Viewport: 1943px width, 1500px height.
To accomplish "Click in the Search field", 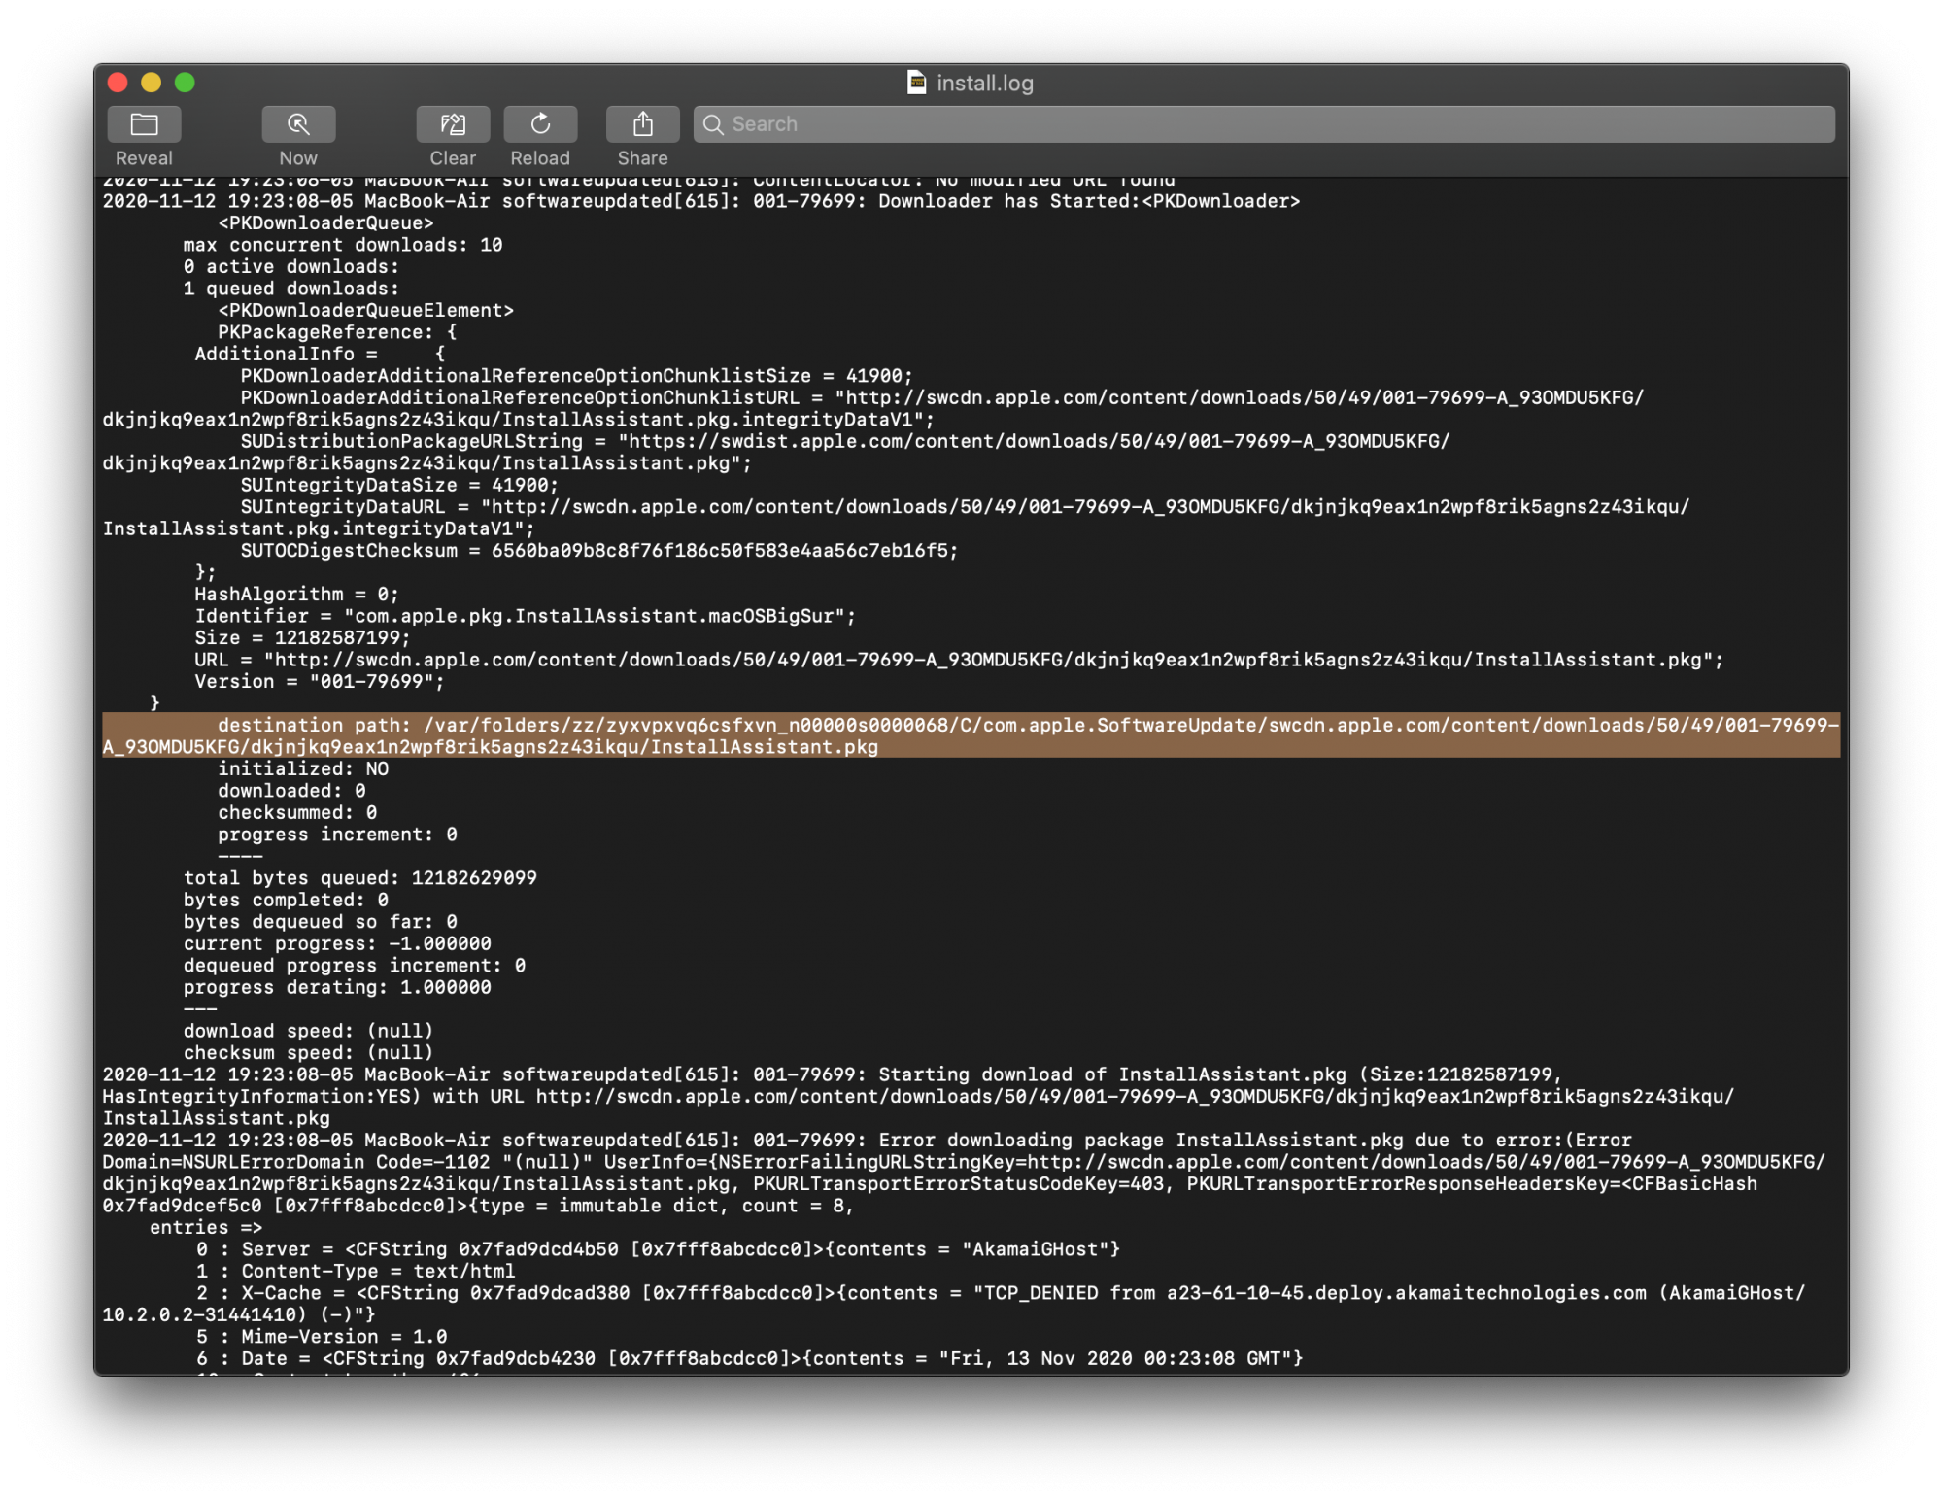I will coord(1263,124).
